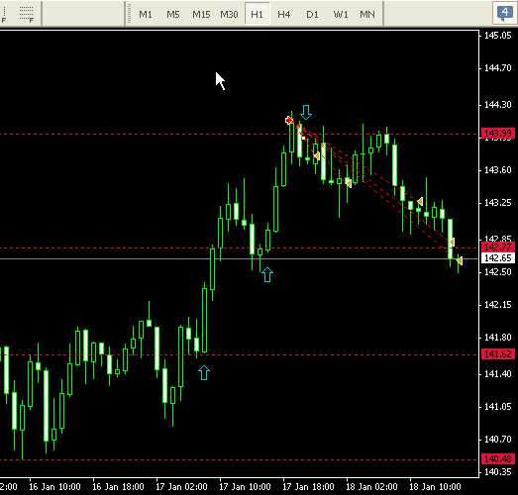This screenshot has height=495, width=518.
Task: Click the 16 Jan 10:00 time label
Action: 54,487
